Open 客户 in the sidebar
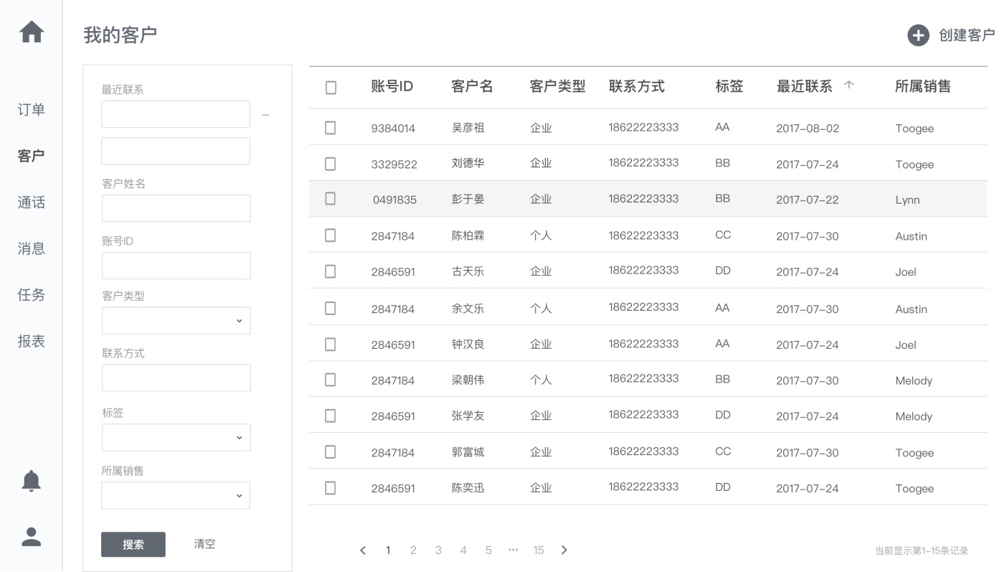Viewport: 1004px width, 572px height. 31,156
